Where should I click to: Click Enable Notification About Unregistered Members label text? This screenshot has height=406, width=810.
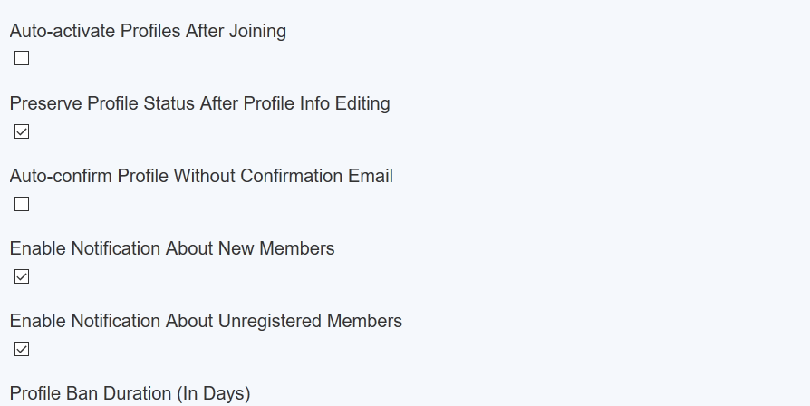tap(206, 321)
